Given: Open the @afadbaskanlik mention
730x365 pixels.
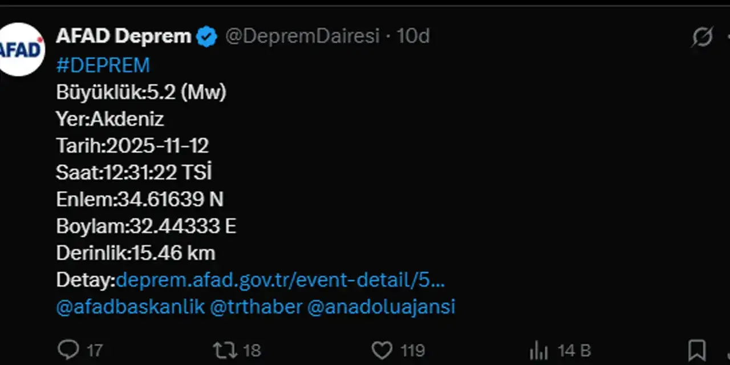Looking at the screenshot, I should pyautogui.click(x=130, y=307).
